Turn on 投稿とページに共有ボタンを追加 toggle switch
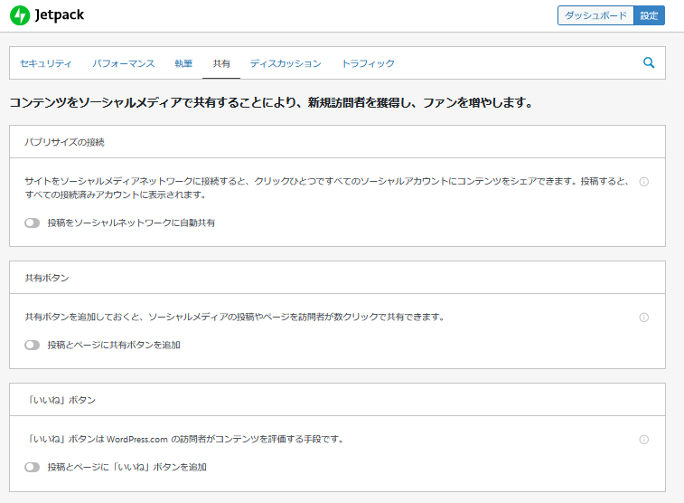Screen dimensions: 684x503 pos(33,345)
